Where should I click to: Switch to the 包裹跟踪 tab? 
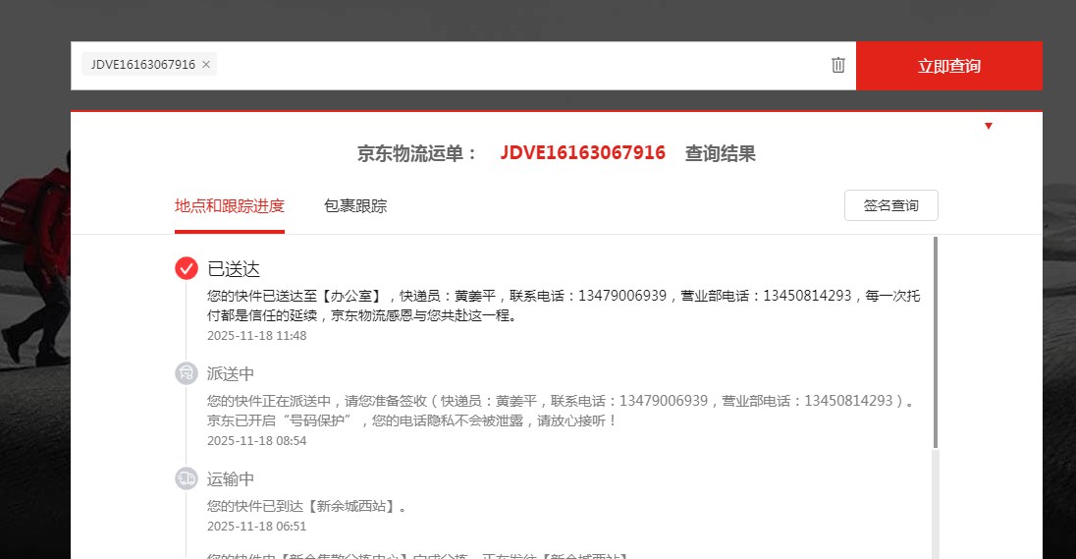[355, 206]
